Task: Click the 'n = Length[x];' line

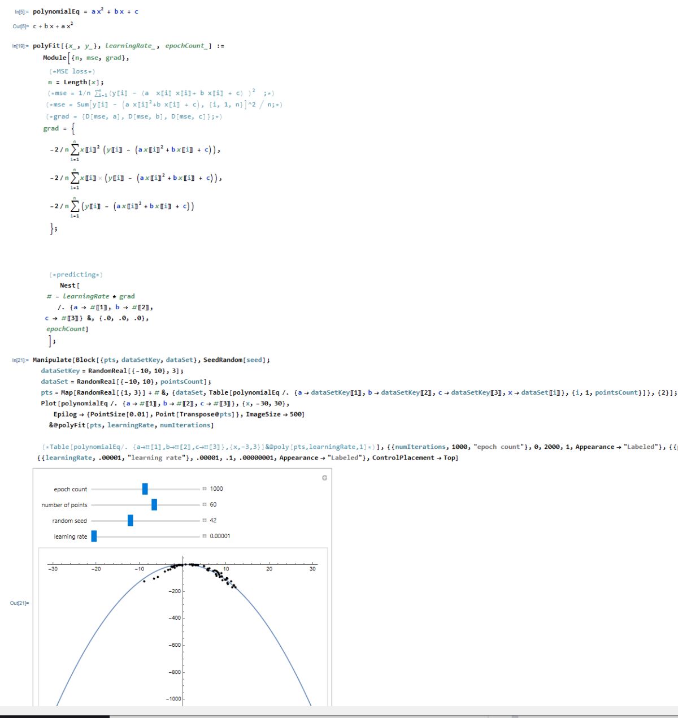Action: pyautogui.click(x=76, y=83)
